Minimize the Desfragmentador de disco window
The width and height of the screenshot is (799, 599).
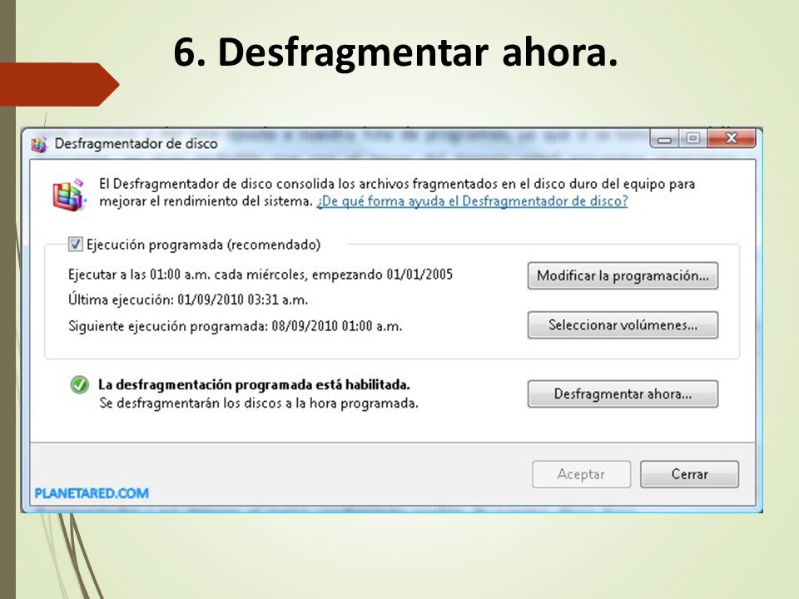tap(664, 139)
